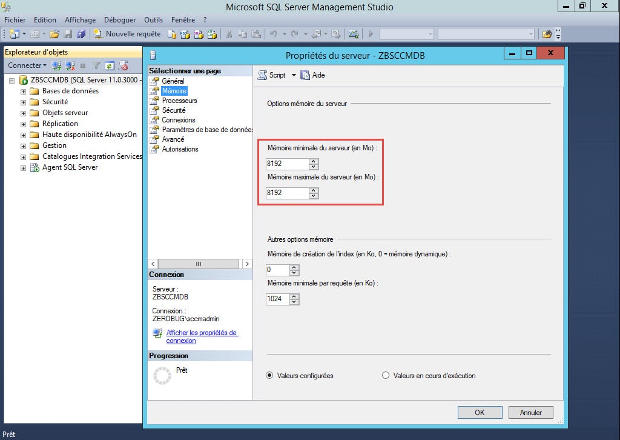
Task: Open the Fichier menu
Action: [x=15, y=20]
